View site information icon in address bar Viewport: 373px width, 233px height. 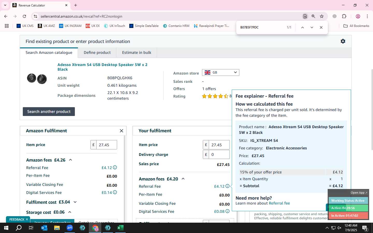pos(35,16)
